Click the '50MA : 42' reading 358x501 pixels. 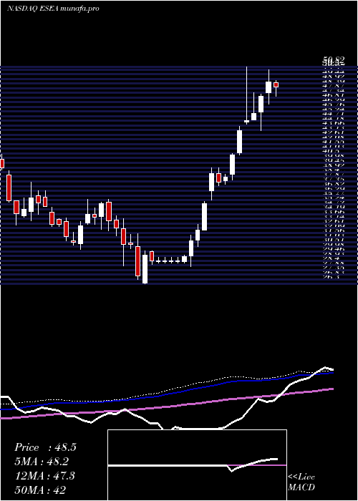pyautogui.click(x=41, y=490)
